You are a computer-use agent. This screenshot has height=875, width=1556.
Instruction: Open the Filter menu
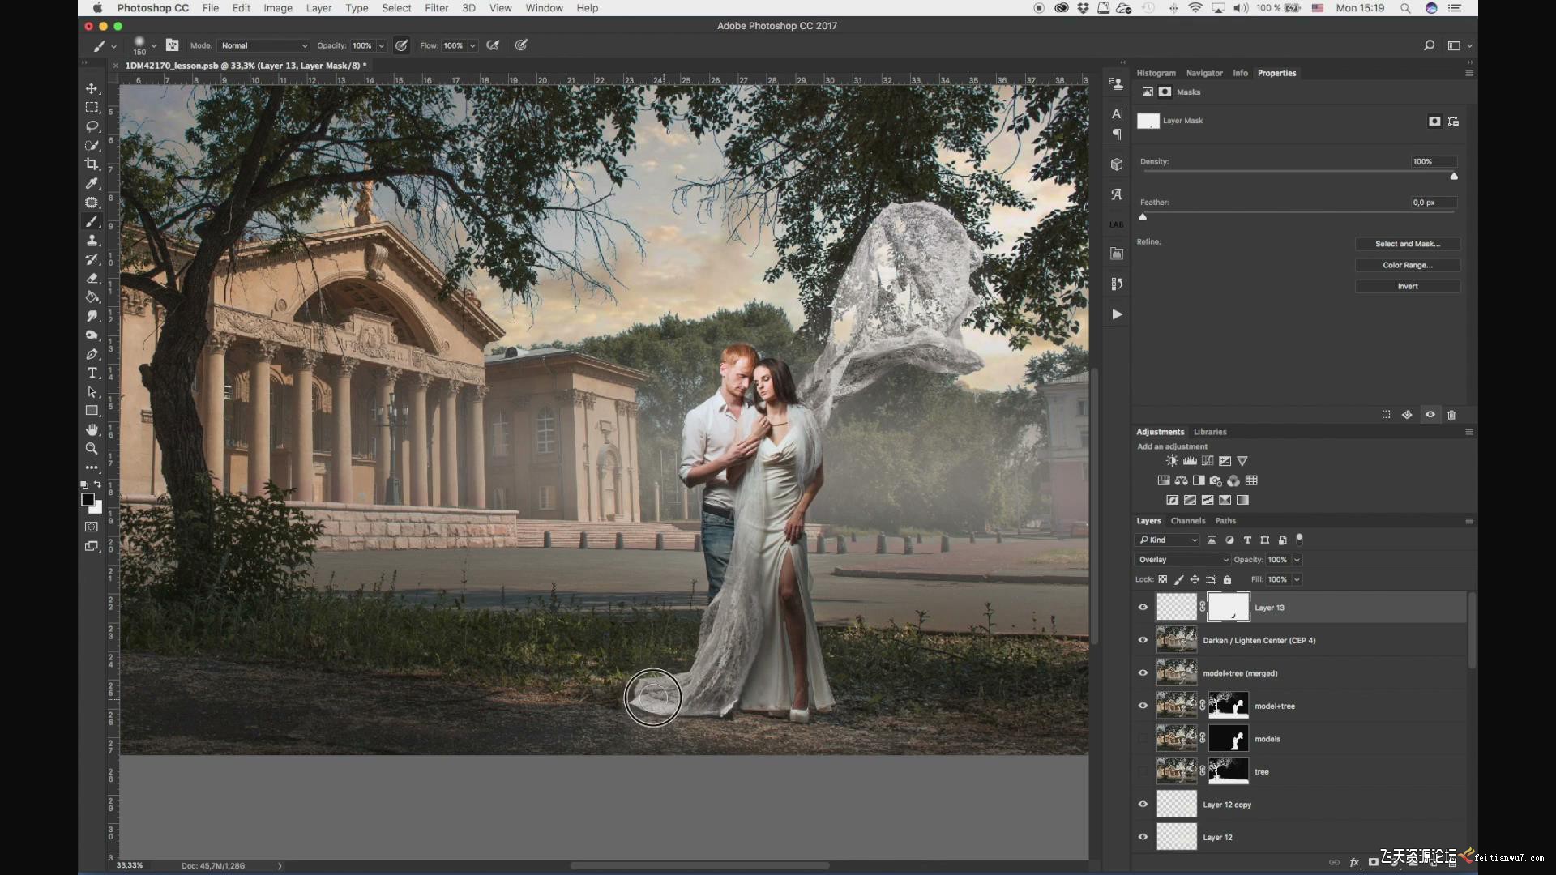(x=436, y=8)
